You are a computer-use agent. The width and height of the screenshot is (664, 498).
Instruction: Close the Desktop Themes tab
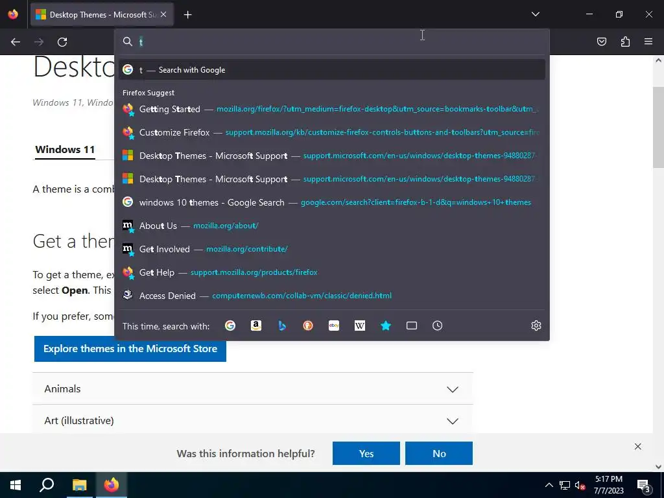tap(163, 14)
